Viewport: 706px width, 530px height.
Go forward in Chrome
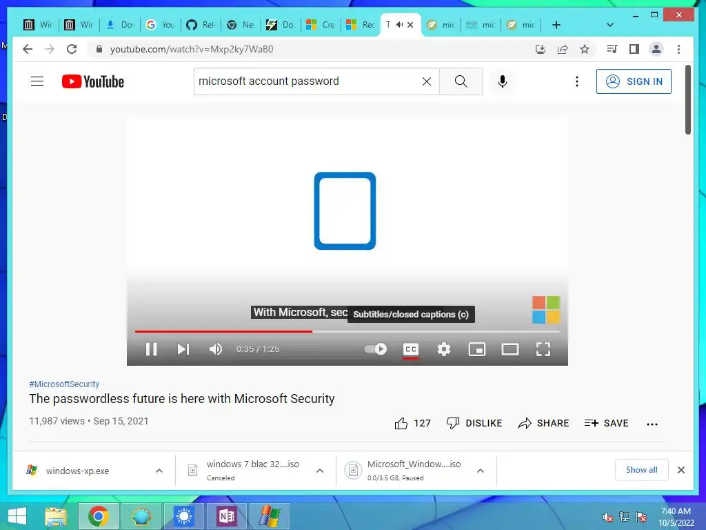(x=50, y=49)
